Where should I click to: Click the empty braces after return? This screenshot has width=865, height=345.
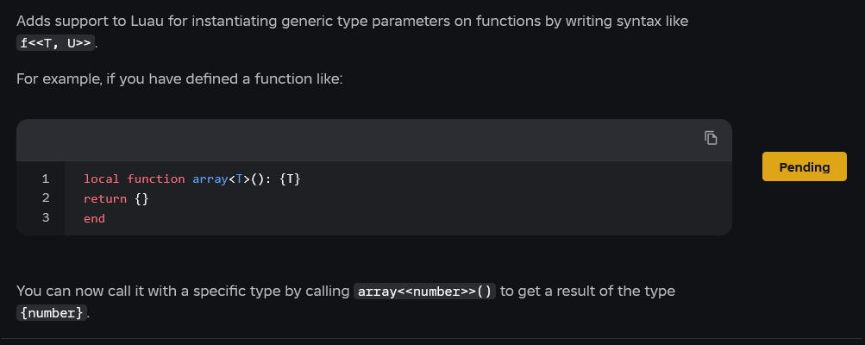pos(141,198)
